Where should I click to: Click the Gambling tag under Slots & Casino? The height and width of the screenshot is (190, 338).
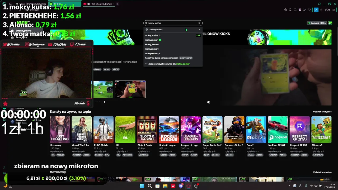click(x=143, y=155)
